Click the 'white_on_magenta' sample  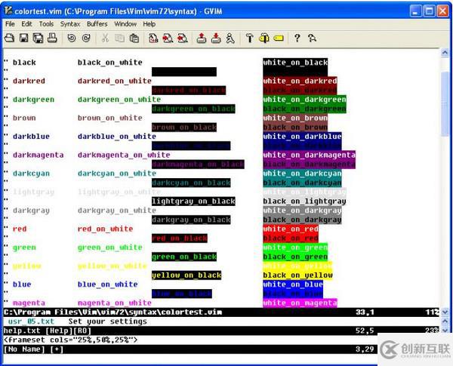(x=300, y=303)
